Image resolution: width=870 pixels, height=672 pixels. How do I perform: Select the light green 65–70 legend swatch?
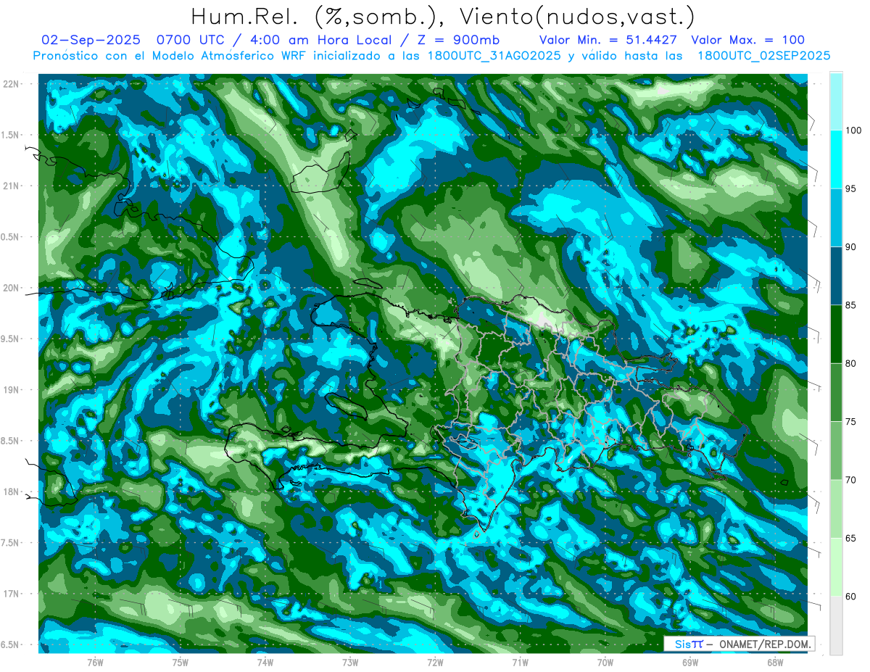click(836, 509)
